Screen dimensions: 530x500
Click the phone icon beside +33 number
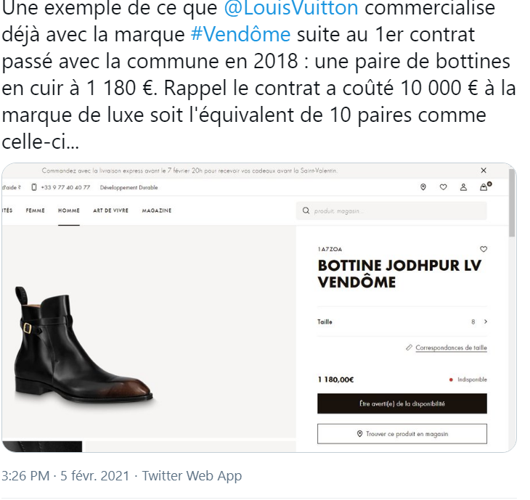coord(34,187)
